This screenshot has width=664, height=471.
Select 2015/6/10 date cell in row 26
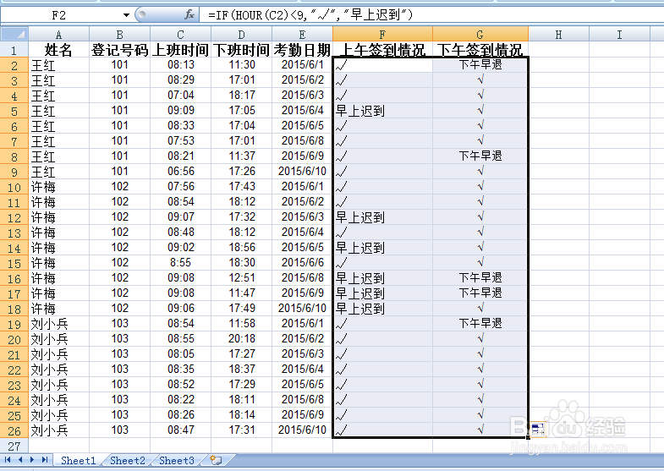click(x=302, y=430)
